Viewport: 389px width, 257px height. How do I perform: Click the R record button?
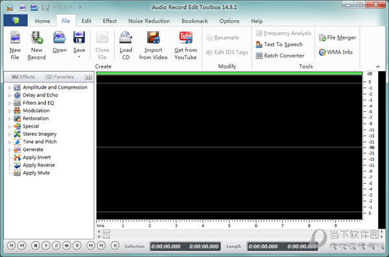coord(115,245)
